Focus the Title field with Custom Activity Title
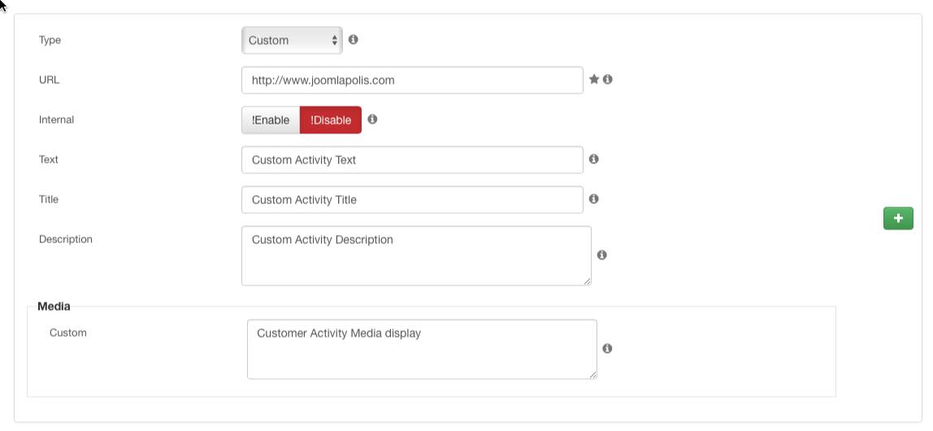 pyautogui.click(x=412, y=199)
